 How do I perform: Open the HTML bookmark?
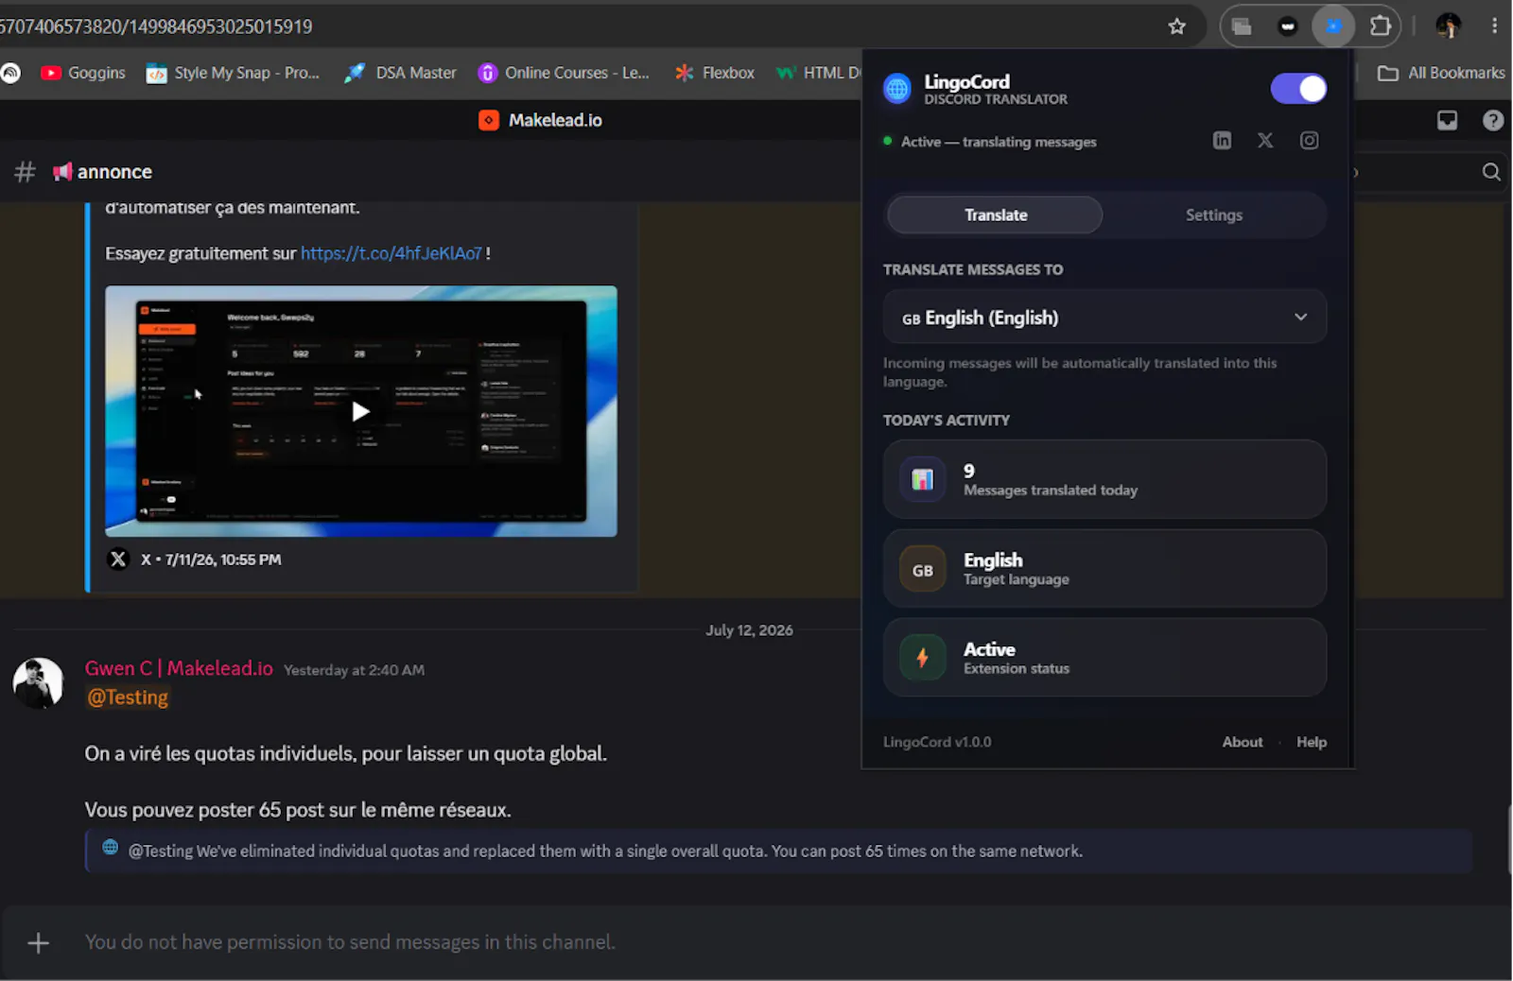(817, 73)
